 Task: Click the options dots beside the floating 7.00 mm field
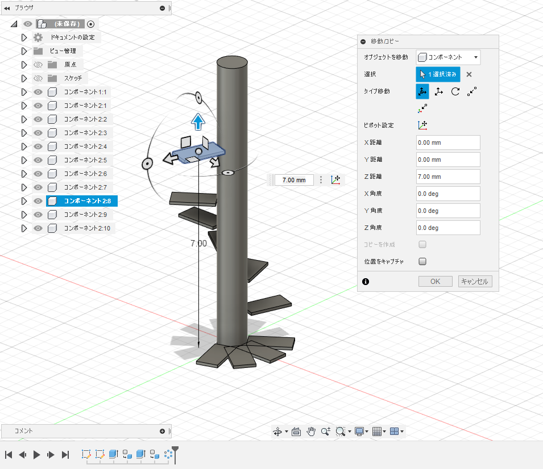(321, 180)
